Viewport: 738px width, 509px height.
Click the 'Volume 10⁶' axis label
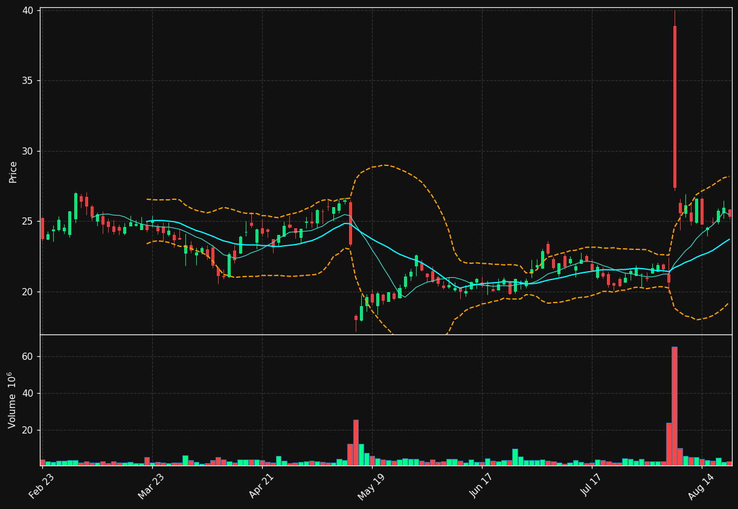pyautogui.click(x=12, y=400)
